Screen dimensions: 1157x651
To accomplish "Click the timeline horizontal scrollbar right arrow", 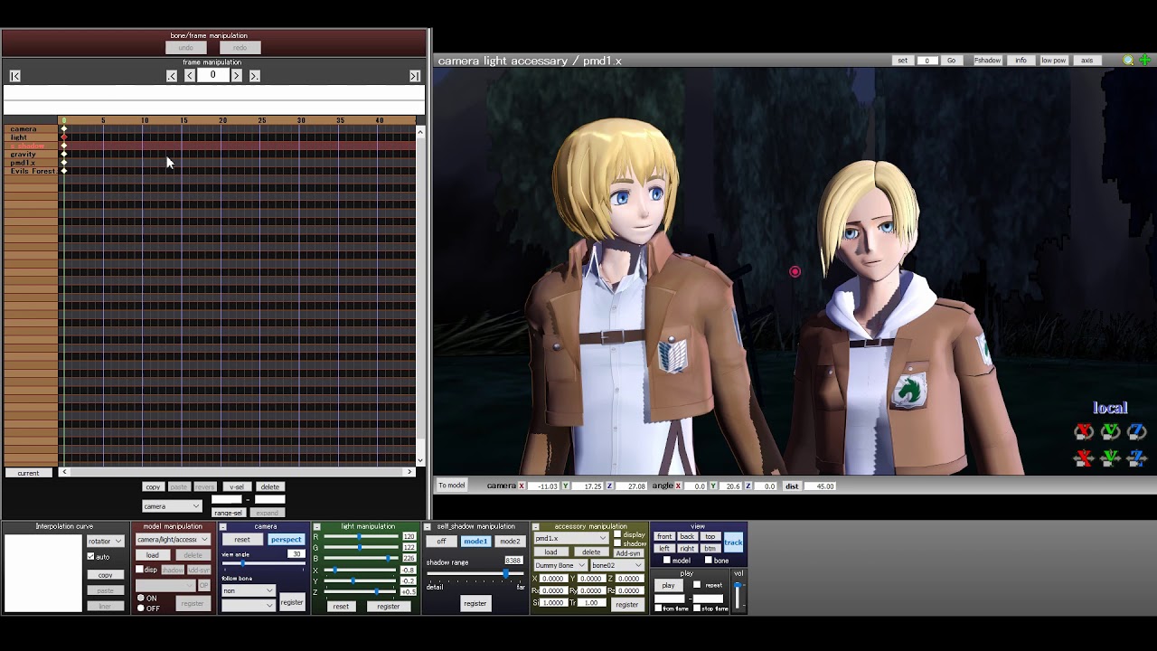I will (x=409, y=472).
